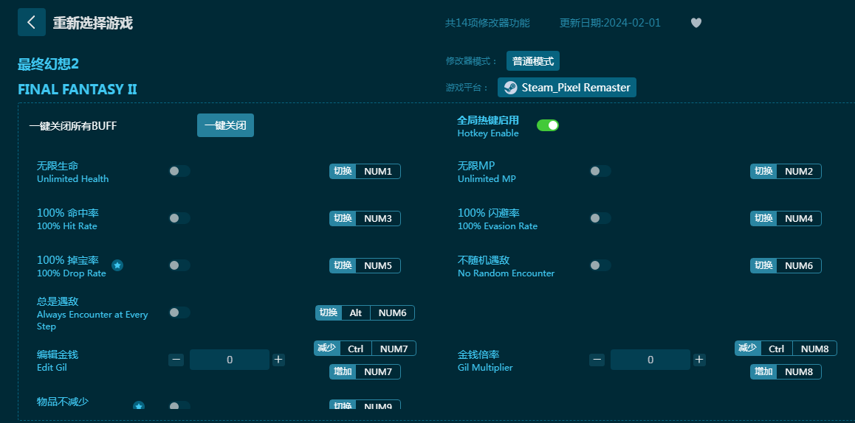
Task: Click the Gil Multiplier value field
Action: click(x=650, y=360)
